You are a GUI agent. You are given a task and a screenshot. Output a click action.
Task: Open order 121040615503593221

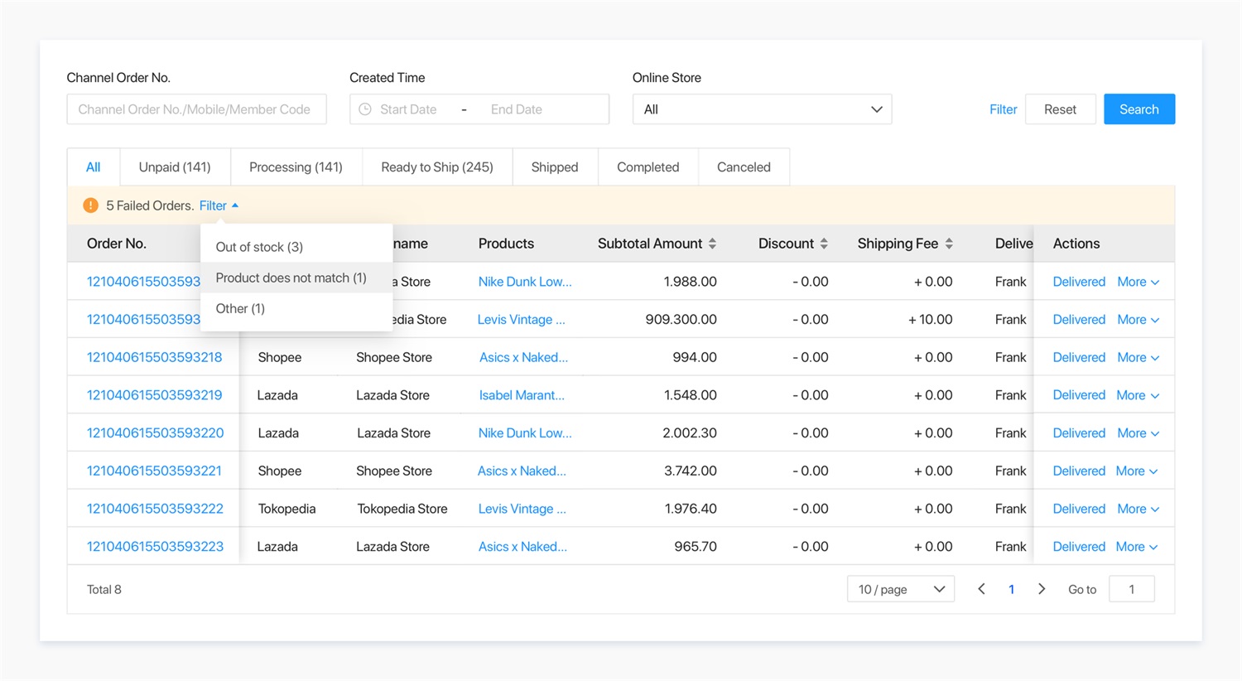[154, 471]
